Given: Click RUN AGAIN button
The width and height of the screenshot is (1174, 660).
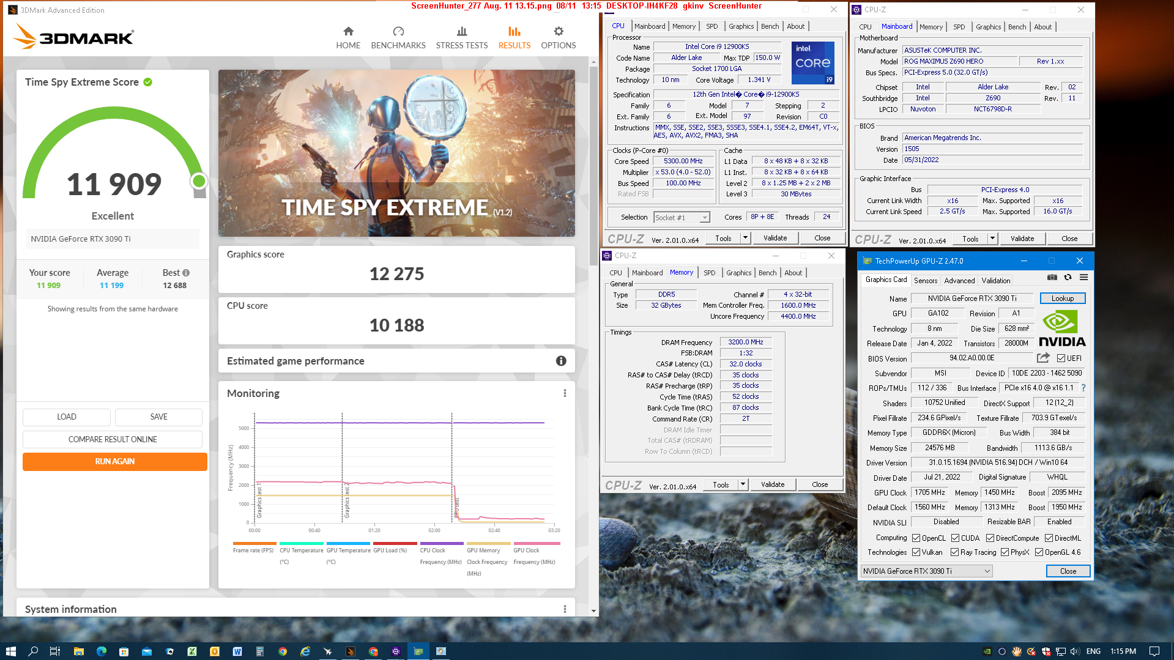Looking at the screenshot, I should point(115,461).
